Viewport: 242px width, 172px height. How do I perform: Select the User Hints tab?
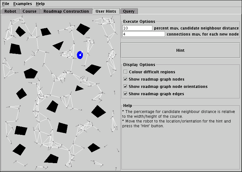(106, 11)
